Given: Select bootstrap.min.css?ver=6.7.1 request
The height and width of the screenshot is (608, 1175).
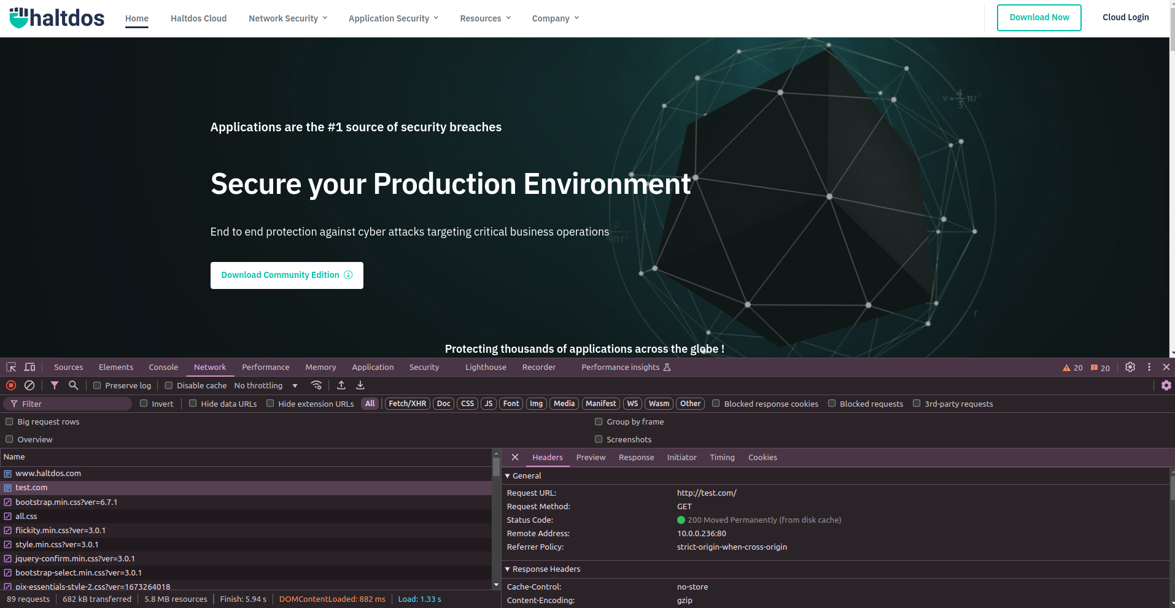Looking at the screenshot, I should pos(246,502).
